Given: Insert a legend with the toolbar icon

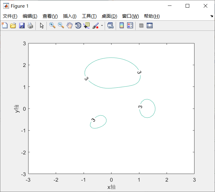Looking at the screenshot, I should (x=130, y=26).
